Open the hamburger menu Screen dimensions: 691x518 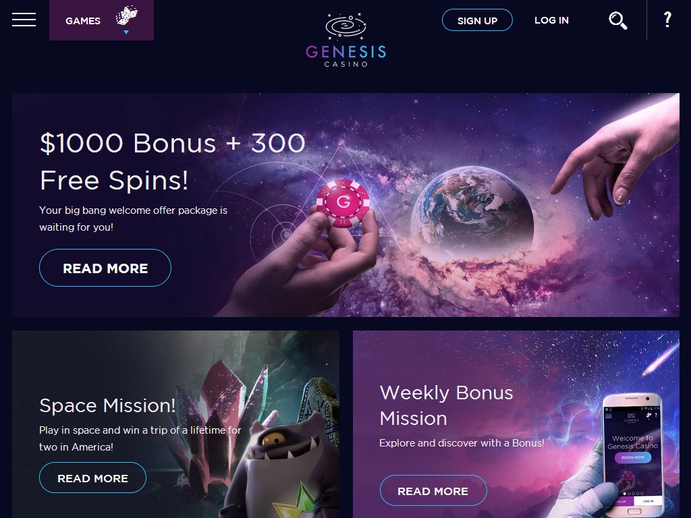point(24,20)
